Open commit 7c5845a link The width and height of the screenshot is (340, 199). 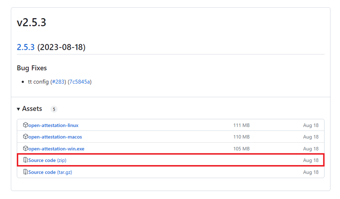80,82
